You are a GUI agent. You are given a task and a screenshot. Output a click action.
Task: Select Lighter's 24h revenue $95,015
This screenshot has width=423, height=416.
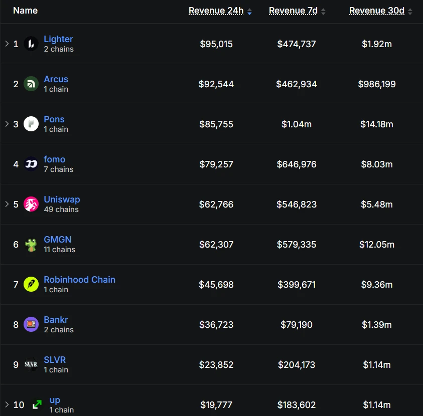point(216,44)
